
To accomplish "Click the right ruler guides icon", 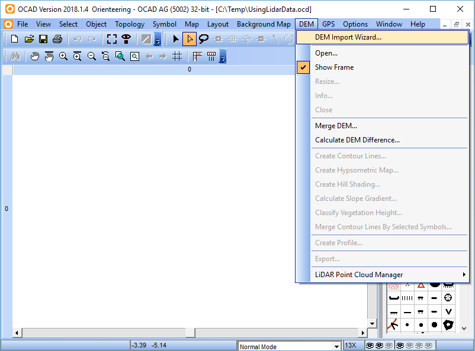I will click(211, 56).
